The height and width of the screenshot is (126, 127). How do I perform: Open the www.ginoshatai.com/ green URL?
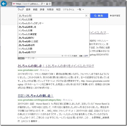(x=28, y=70)
